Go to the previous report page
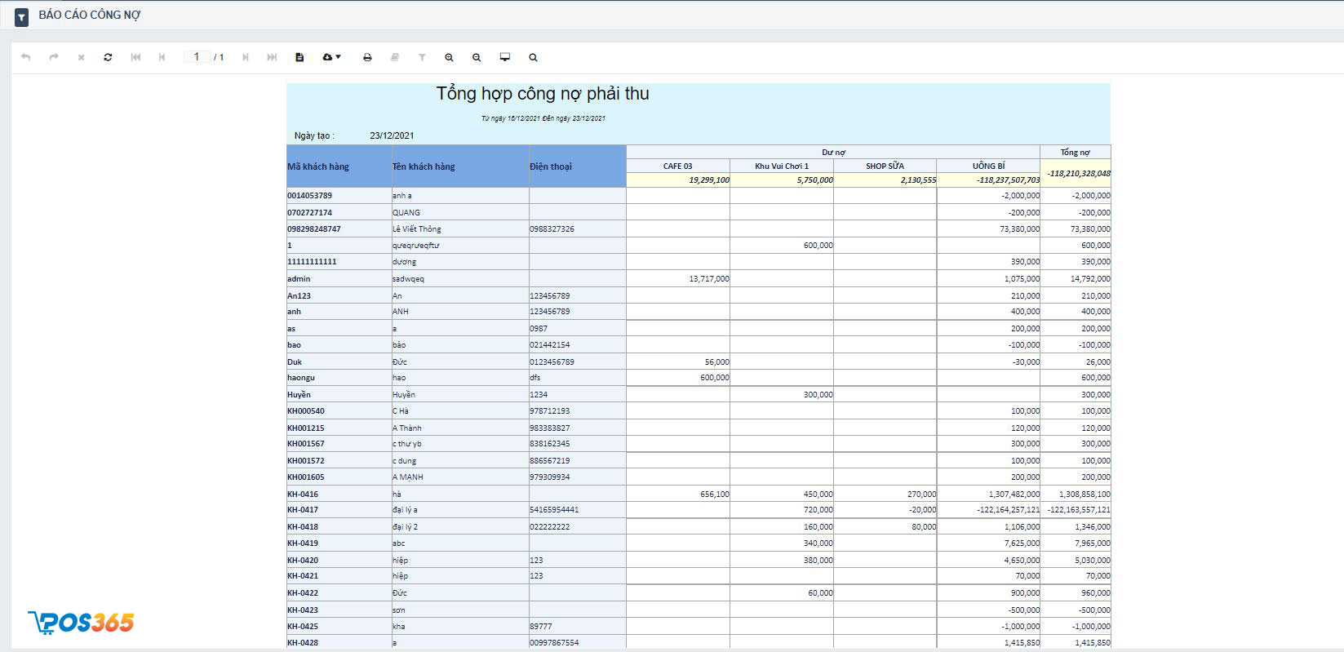1344x652 pixels. [x=162, y=57]
